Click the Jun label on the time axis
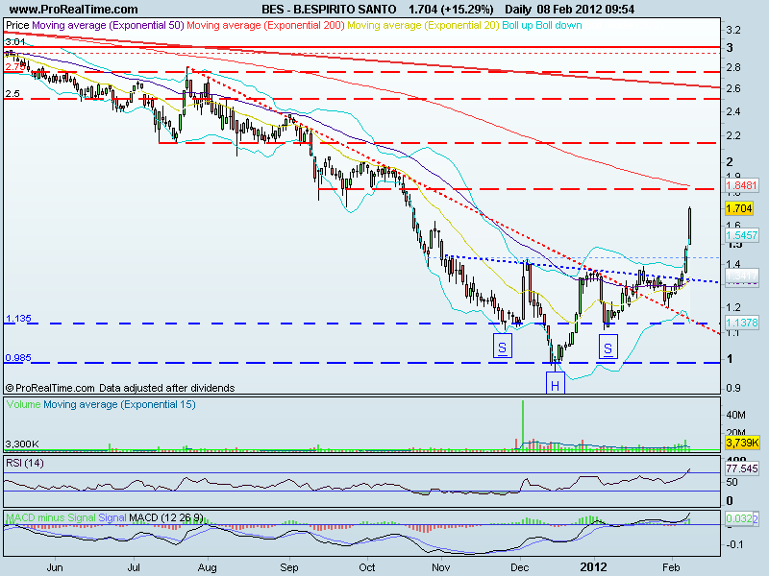 pyautogui.click(x=55, y=567)
